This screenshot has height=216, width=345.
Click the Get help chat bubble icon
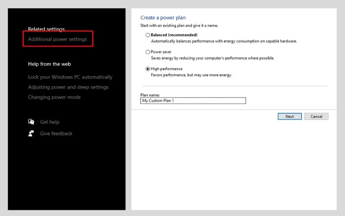click(x=31, y=122)
